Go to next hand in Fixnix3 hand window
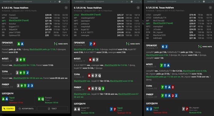The width and height of the screenshot is (214, 116). (55, 2)
